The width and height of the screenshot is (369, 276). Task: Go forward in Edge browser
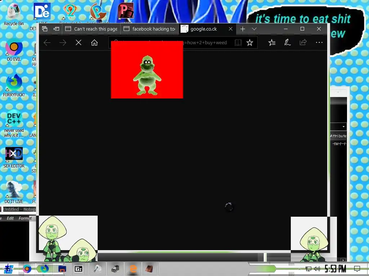[63, 42]
